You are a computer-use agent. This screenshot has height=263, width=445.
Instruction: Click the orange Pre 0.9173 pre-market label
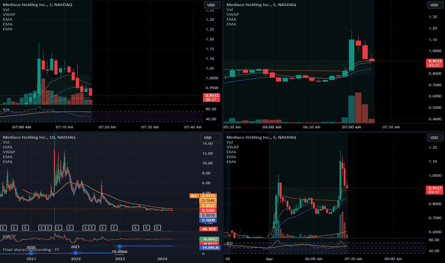coord(203,196)
